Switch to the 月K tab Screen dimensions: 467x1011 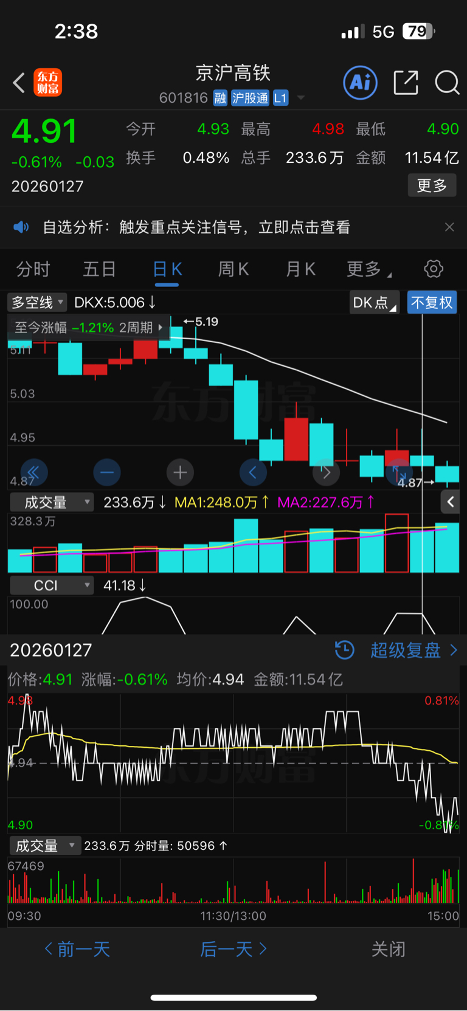click(x=300, y=269)
